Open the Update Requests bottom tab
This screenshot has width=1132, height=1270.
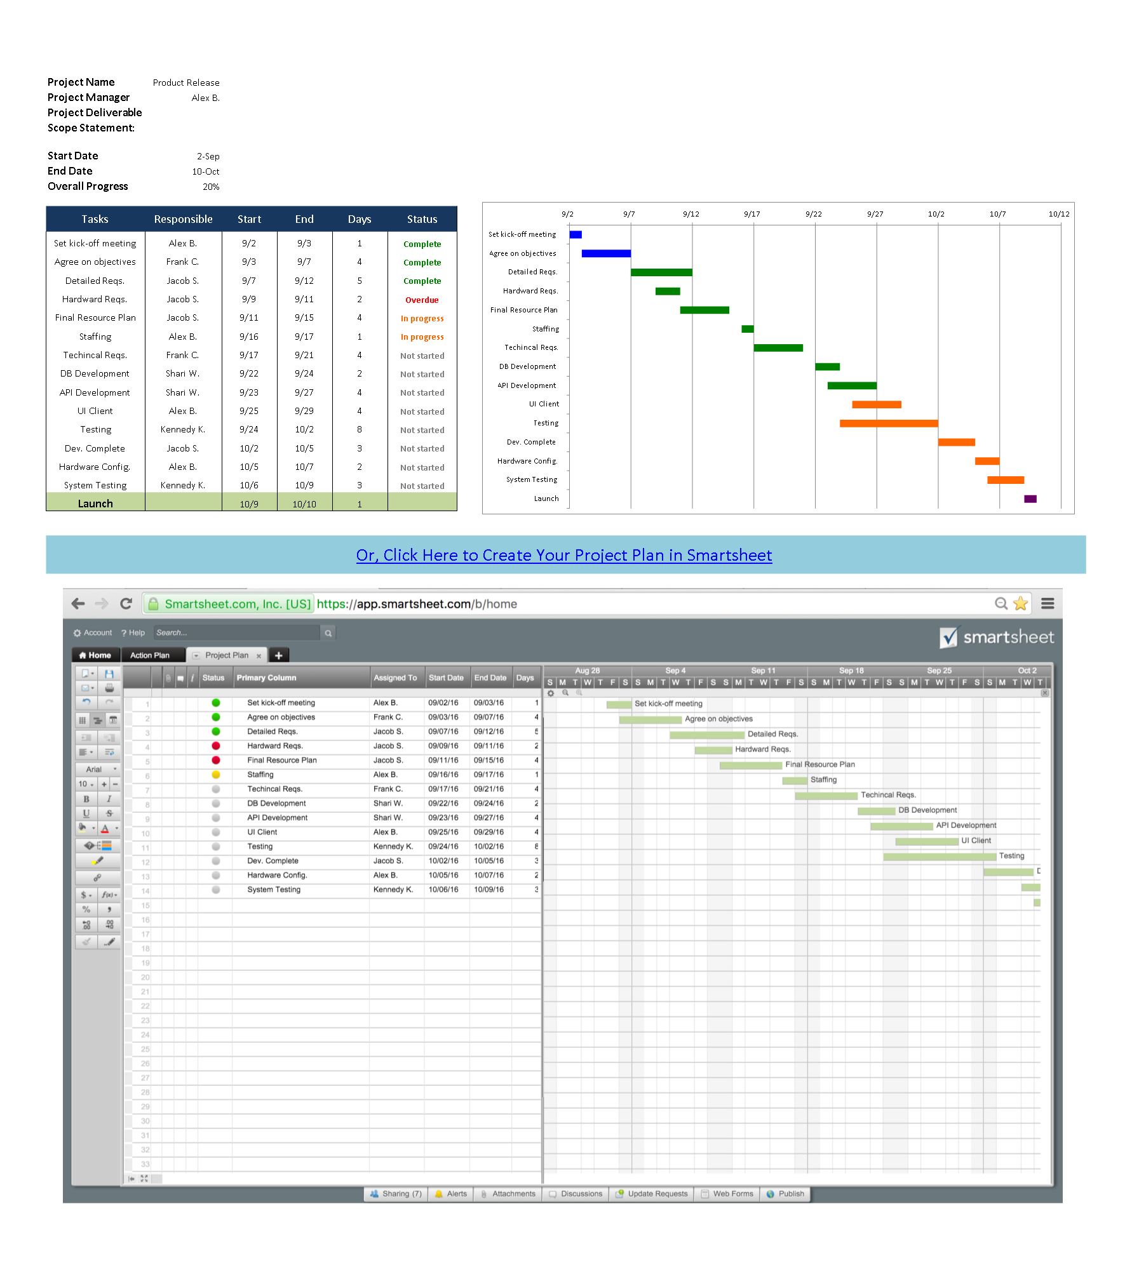click(x=652, y=1194)
